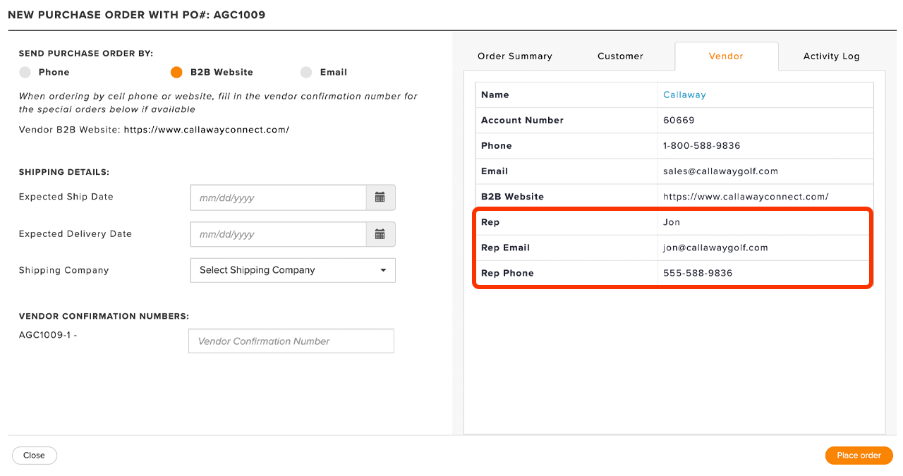
Task: Click rep name Jon
Action: 672,222
